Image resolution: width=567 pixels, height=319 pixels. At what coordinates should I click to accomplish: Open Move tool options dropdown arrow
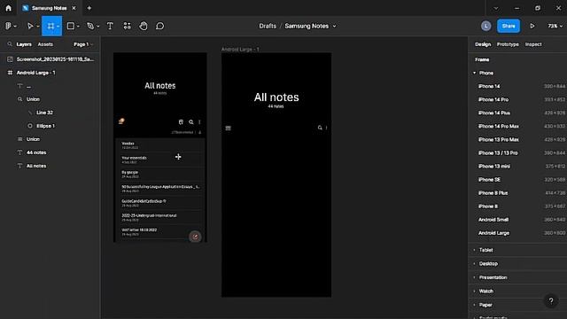(x=37, y=27)
